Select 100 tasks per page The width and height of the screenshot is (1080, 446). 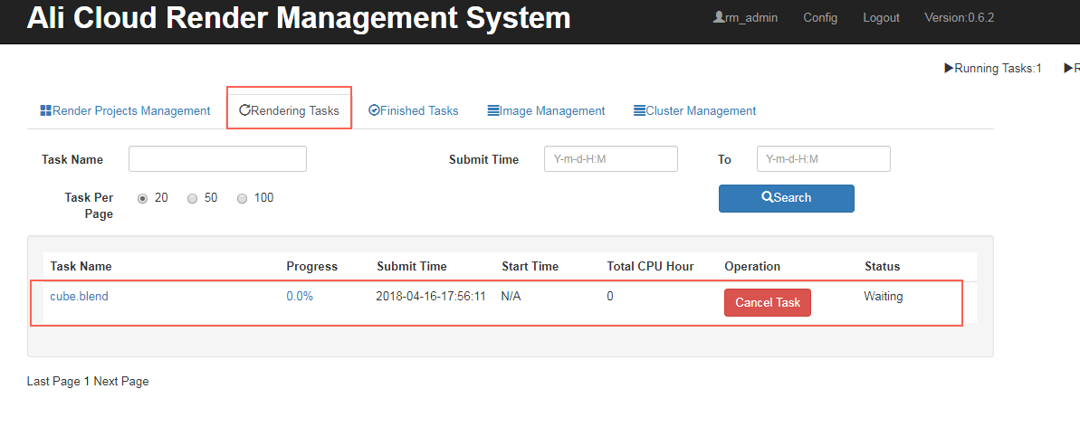tap(242, 198)
